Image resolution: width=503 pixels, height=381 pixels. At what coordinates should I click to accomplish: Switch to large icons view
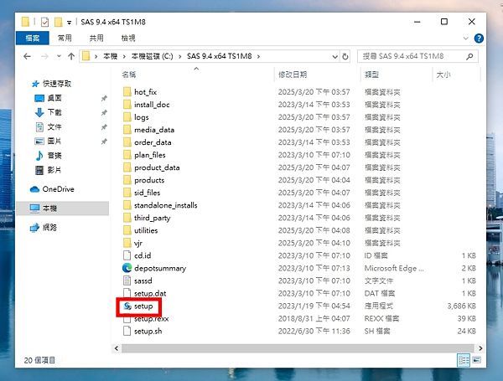click(478, 360)
